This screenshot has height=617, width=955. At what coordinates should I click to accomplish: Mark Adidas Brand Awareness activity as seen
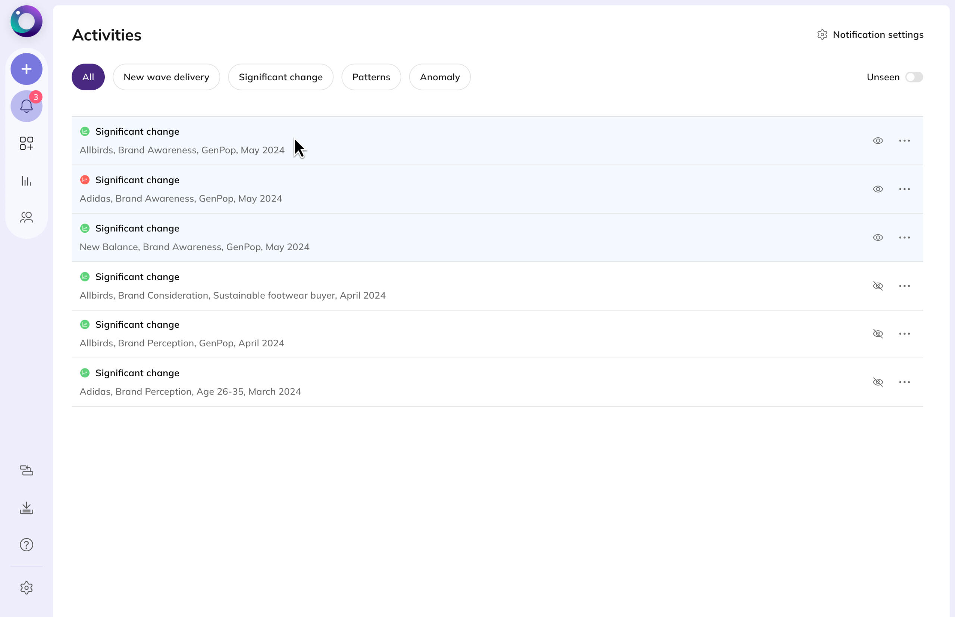coord(878,189)
